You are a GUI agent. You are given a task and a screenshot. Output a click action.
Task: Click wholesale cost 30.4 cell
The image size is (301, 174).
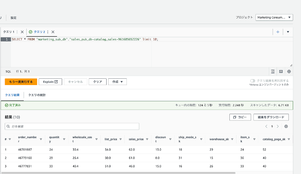pos(76,150)
